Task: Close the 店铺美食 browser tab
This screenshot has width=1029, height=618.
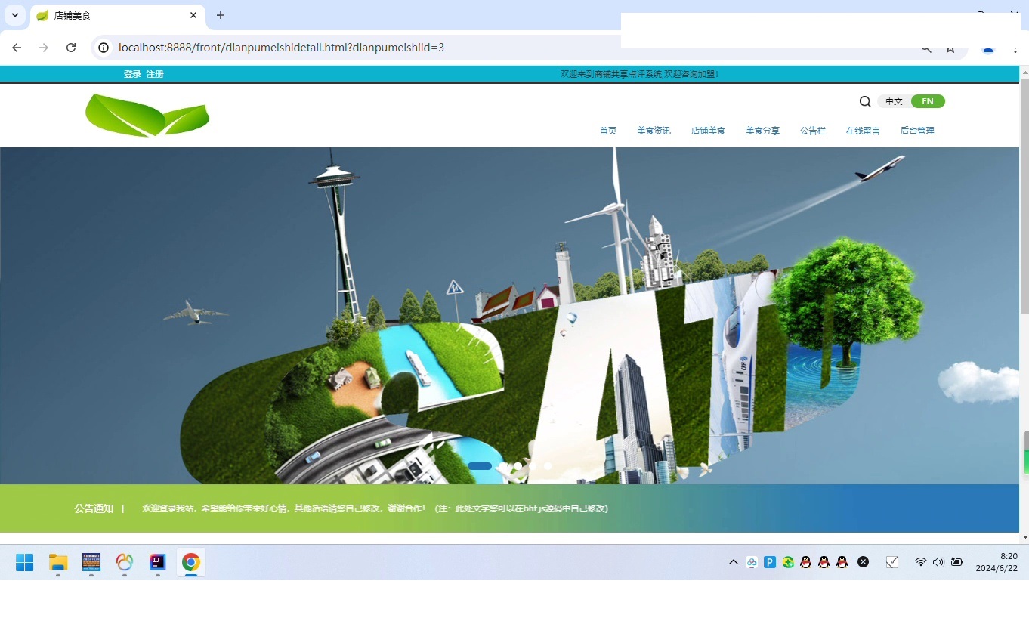Action: click(x=193, y=15)
